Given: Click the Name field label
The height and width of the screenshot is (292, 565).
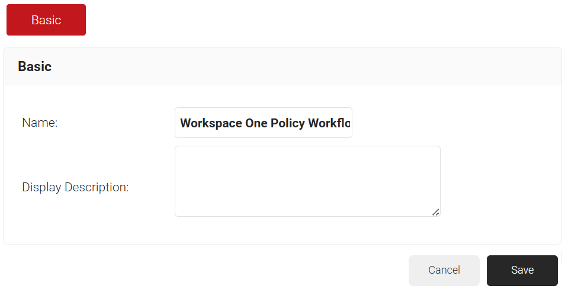Looking at the screenshot, I should point(40,123).
